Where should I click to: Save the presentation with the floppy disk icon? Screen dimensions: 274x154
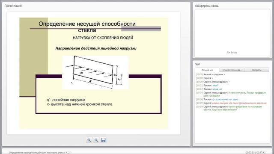coord(103,140)
